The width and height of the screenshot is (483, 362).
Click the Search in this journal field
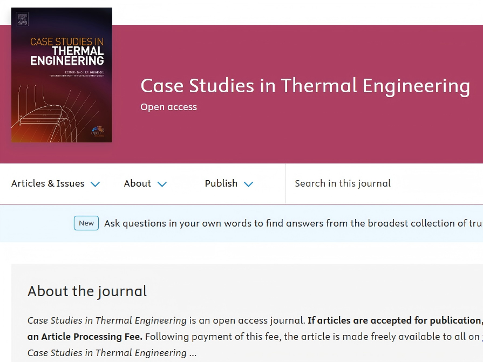[x=384, y=184]
